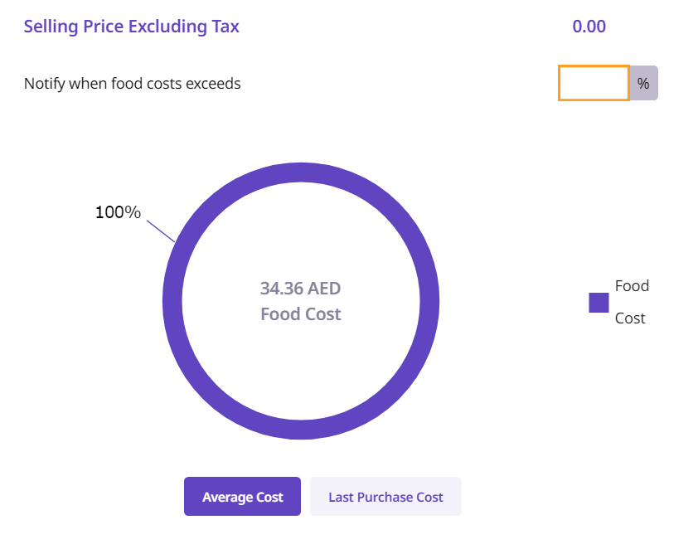Click "Food Cost" text inside the donut
698x549 pixels.
[300, 314]
